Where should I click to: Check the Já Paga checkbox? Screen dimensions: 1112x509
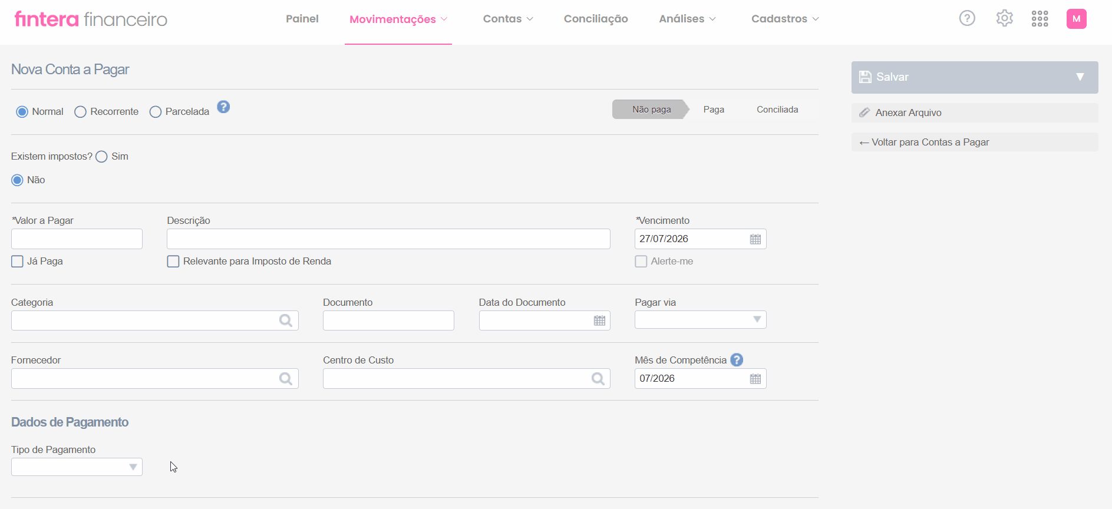pos(18,262)
